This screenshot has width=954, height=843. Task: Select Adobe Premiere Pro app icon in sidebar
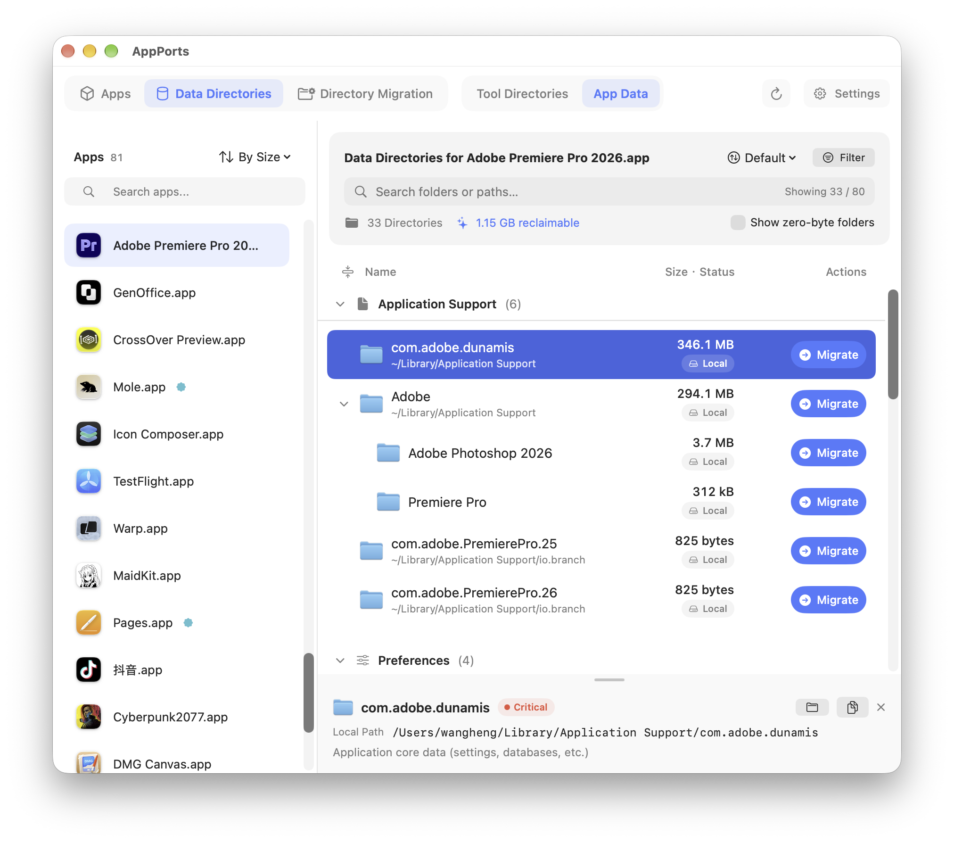[89, 245]
